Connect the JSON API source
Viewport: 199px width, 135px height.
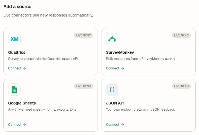[115, 125]
